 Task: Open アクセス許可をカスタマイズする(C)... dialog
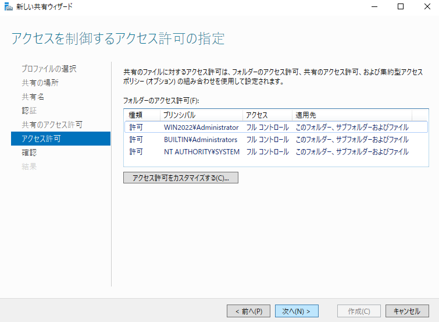[181, 178]
